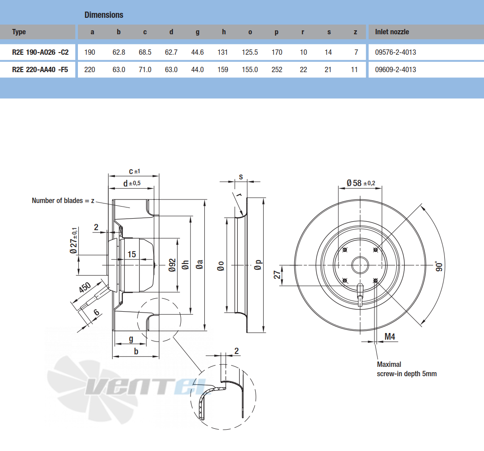Click the 'Ø p' dimension label
The image size is (484, 451).
tap(258, 265)
